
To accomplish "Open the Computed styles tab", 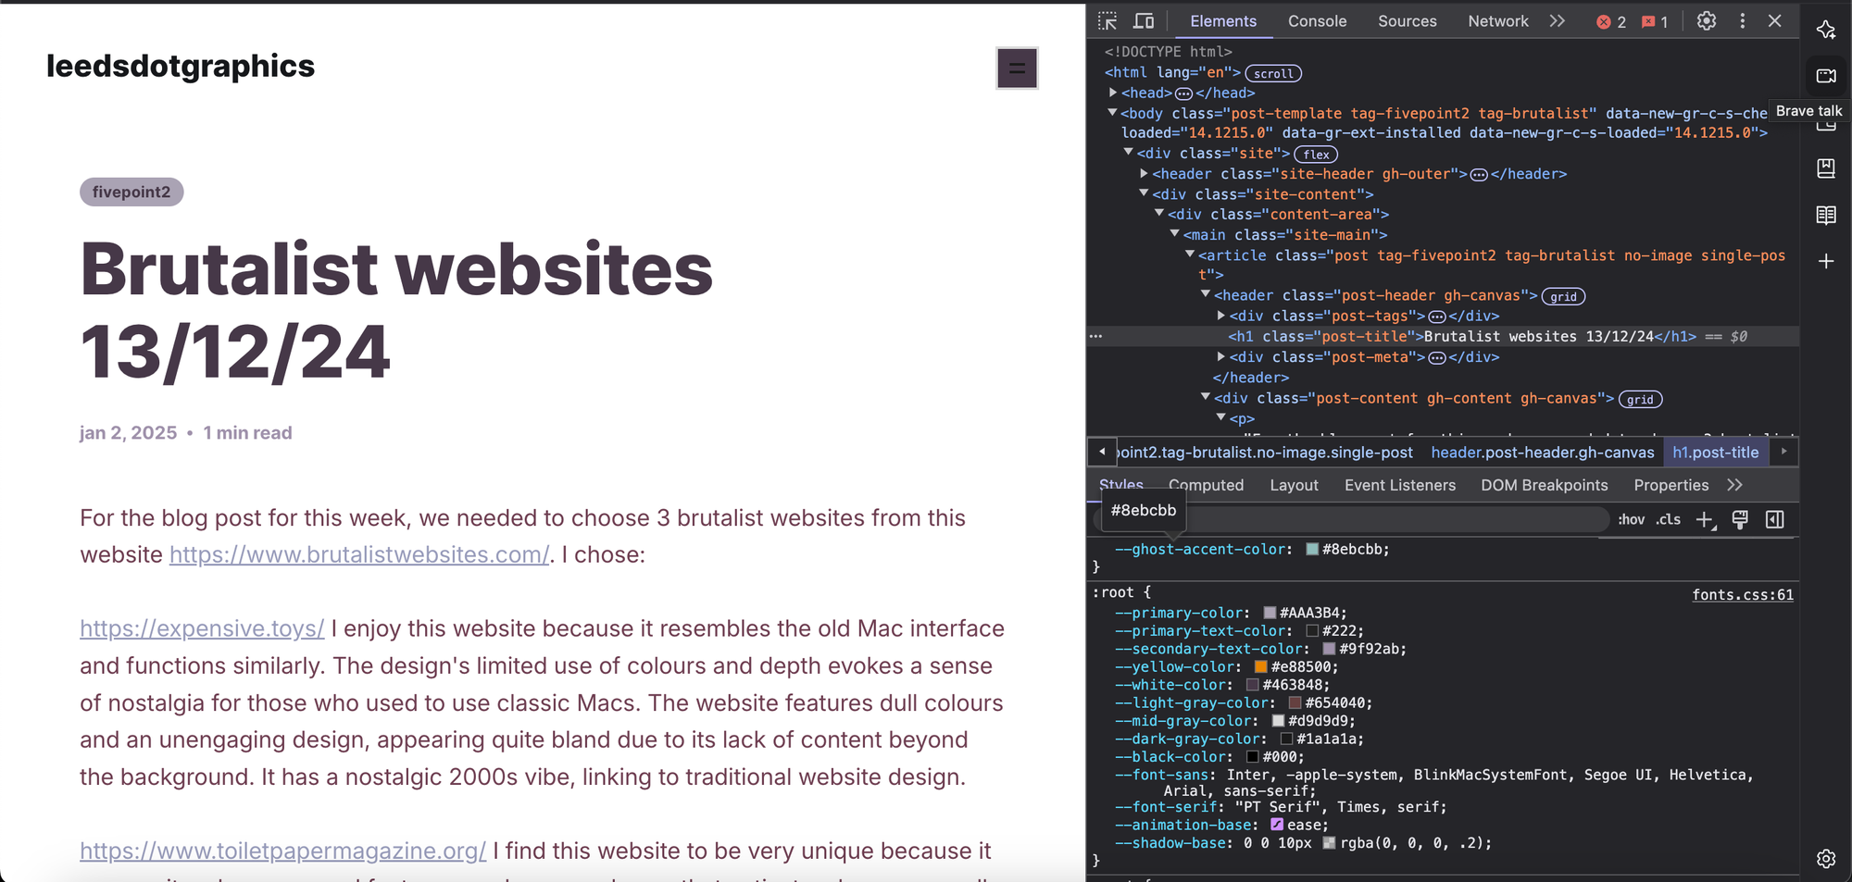I will click(x=1206, y=485).
